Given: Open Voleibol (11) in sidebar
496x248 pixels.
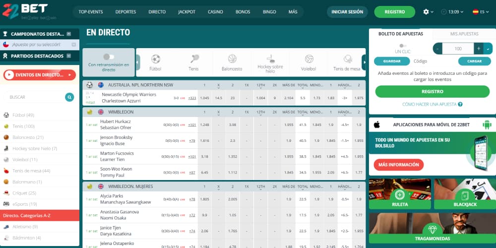Looking at the screenshot, I should tap(40, 159).
